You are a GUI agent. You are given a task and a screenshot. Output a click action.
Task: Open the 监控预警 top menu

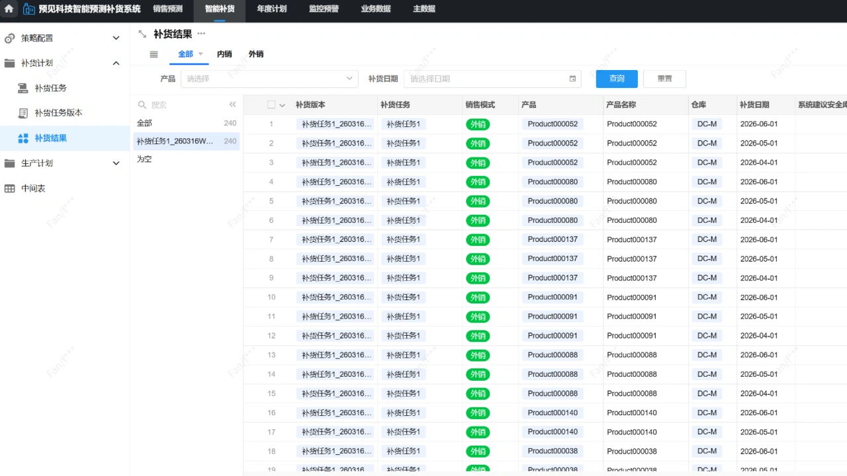coord(324,9)
